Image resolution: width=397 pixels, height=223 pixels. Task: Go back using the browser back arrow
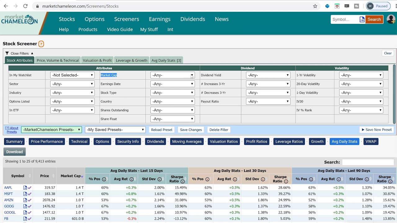click(x=6, y=6)
